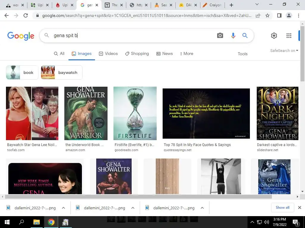Close the downloads bar
The height and width of the screenshot is (228, 305).
coord(300,208)
